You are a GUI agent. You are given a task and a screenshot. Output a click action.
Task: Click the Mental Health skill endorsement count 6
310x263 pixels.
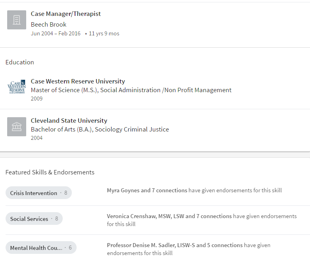(70, 248)
